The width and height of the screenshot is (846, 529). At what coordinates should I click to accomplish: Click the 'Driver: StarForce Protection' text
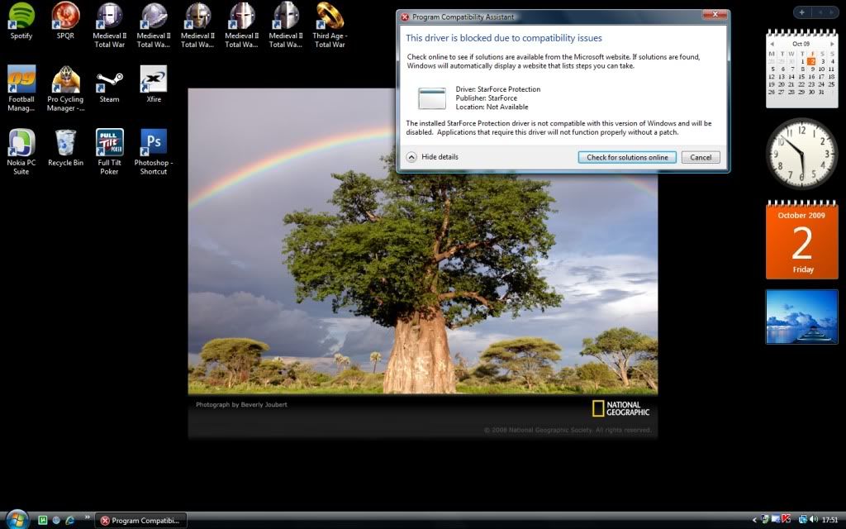[497, 89]
